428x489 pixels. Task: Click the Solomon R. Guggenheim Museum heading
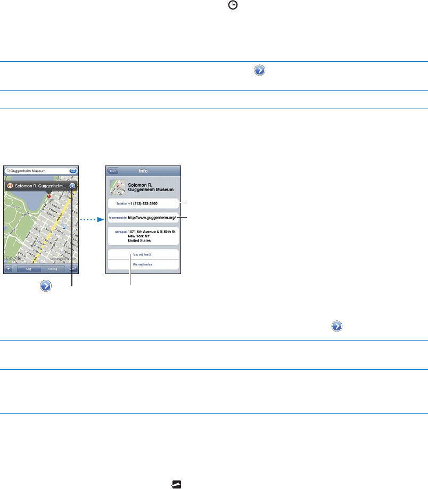[151, 187]
